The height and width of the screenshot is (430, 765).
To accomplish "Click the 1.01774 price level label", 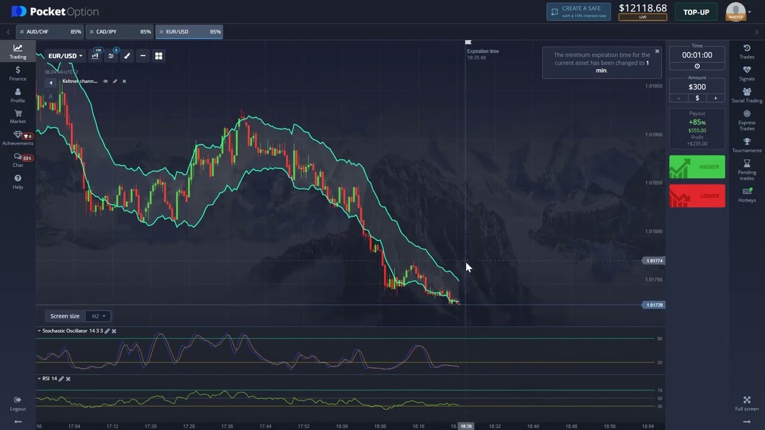I will [654, 261].
